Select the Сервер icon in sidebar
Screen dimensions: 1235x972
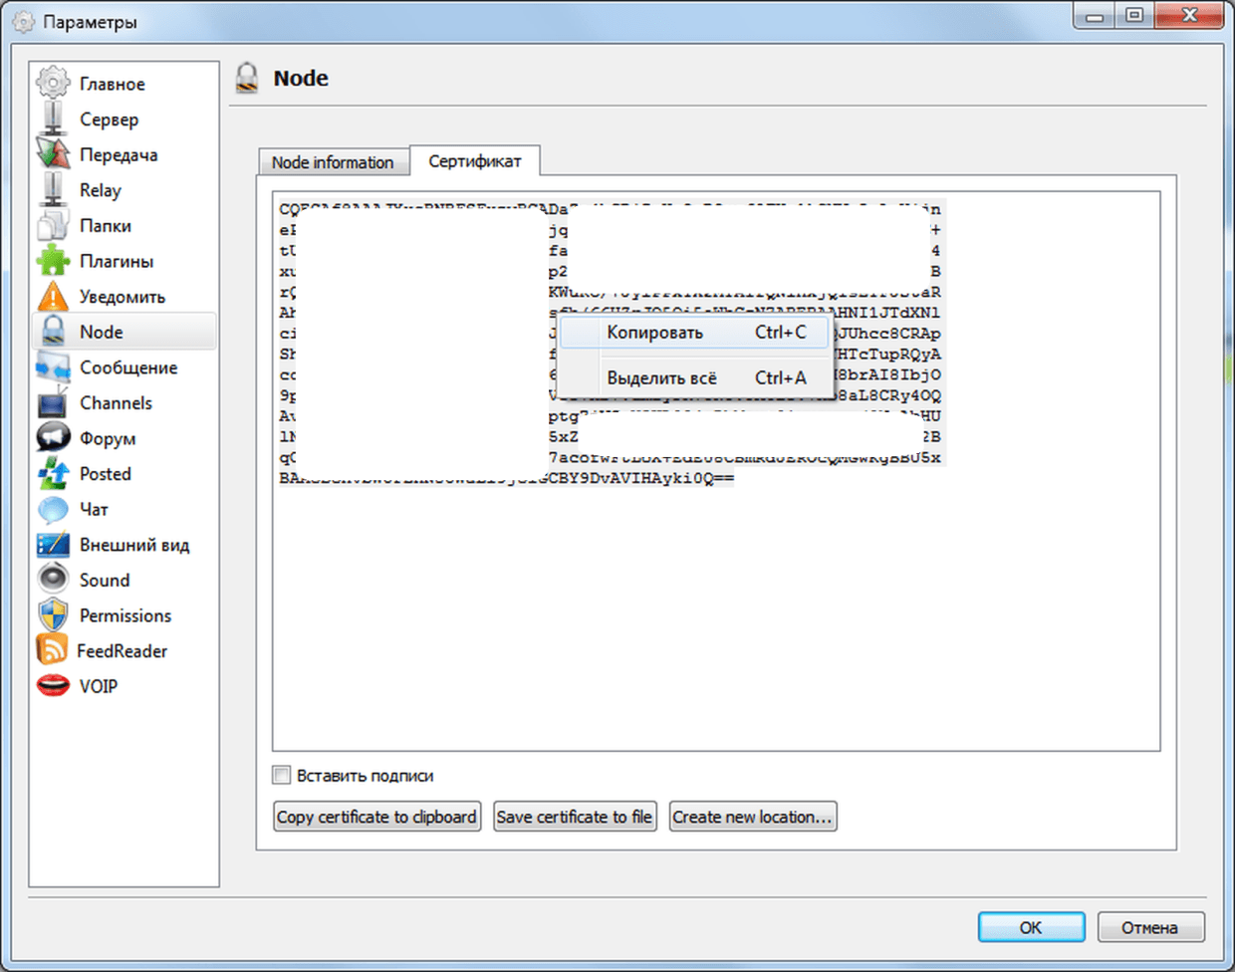click(x=53, y=120)
